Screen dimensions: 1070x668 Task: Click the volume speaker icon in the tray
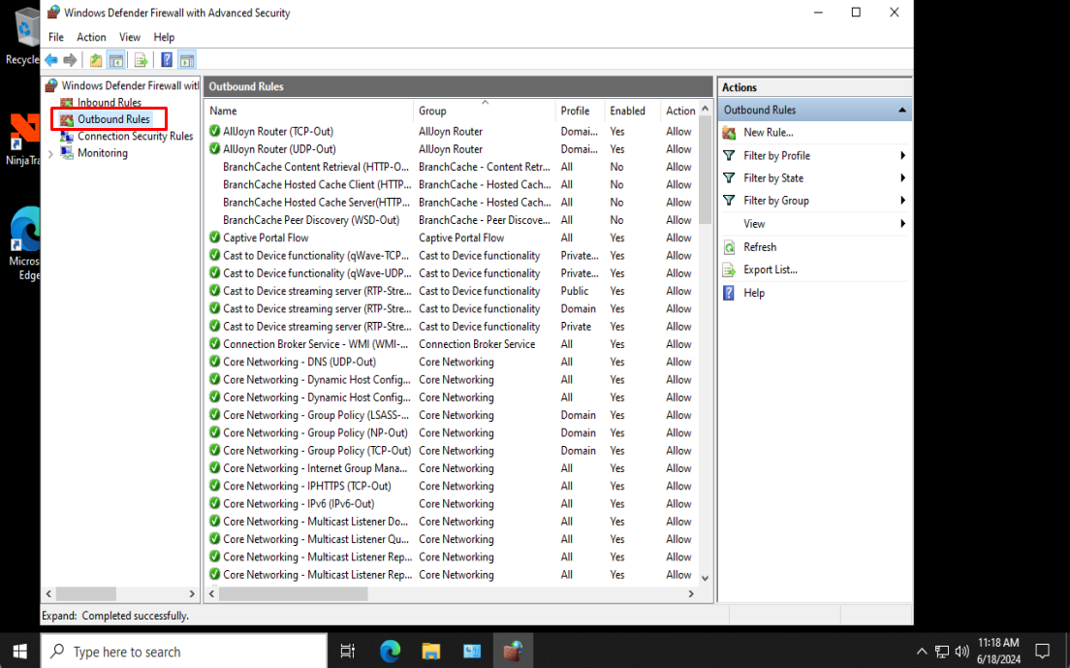[962, 651]
